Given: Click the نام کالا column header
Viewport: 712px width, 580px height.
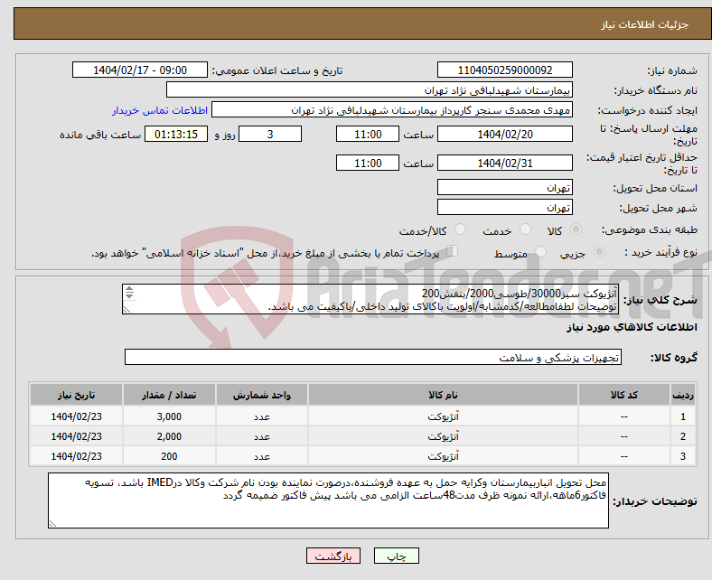Looking at the screenshot, I should [x=443, y=395].
